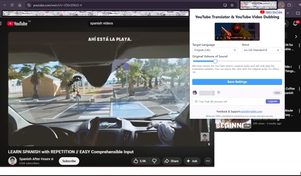Click the channel watermark in video corner
This screenshot has width=301, height=176.
(204, 137)
